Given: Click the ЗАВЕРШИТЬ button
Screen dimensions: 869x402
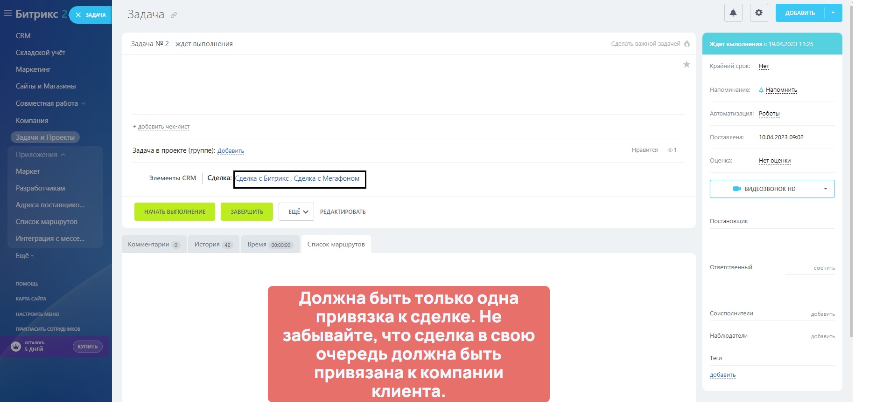Looking at the screenshot, I should click(247, 211).
